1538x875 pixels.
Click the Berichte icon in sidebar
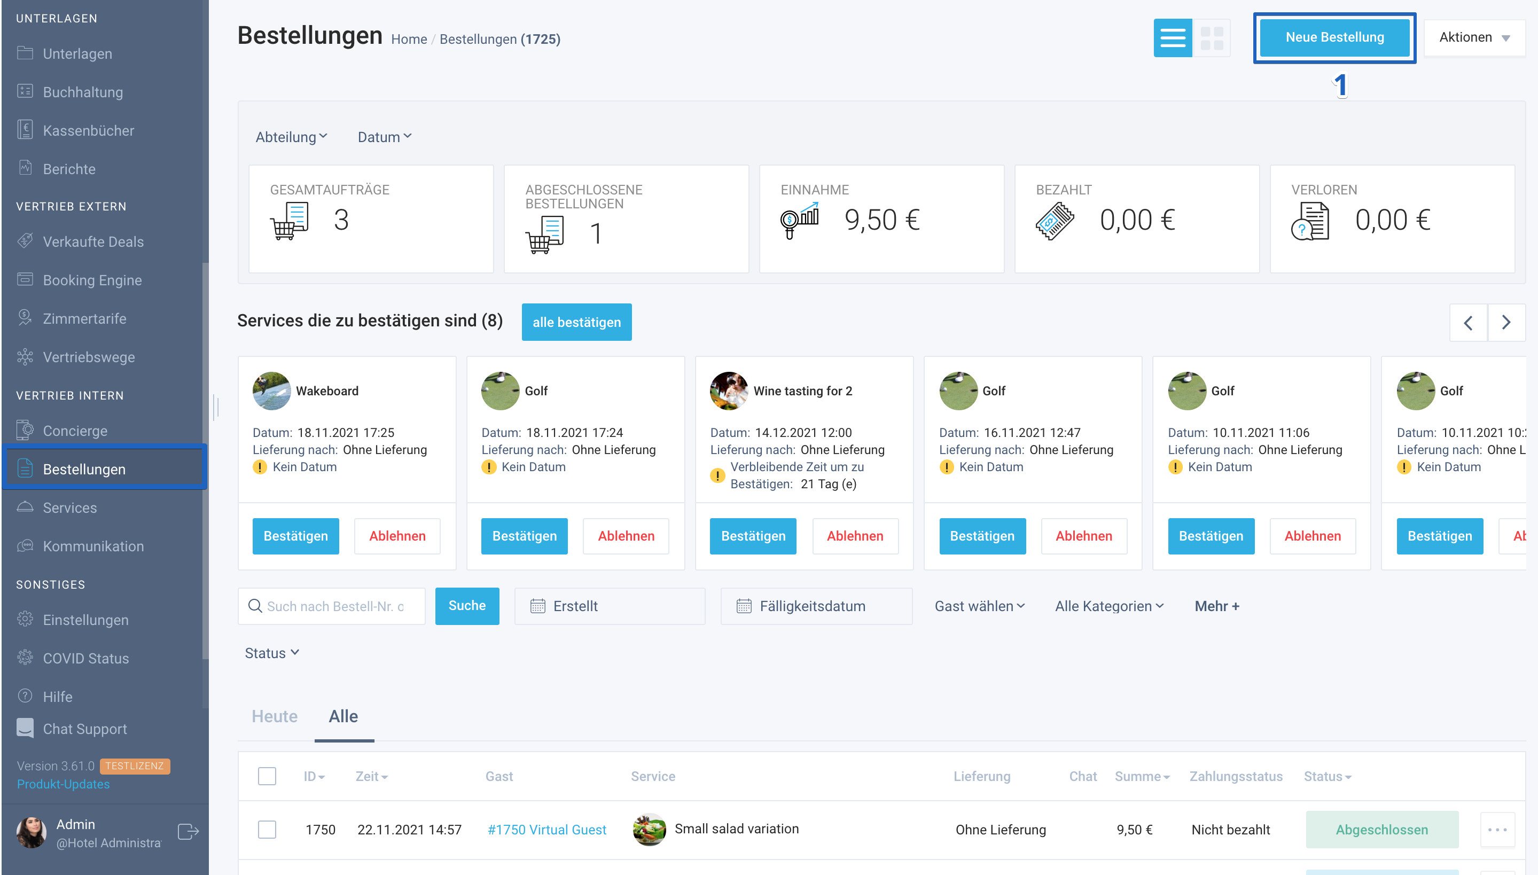pyautogui.click(x=25, y=168)
